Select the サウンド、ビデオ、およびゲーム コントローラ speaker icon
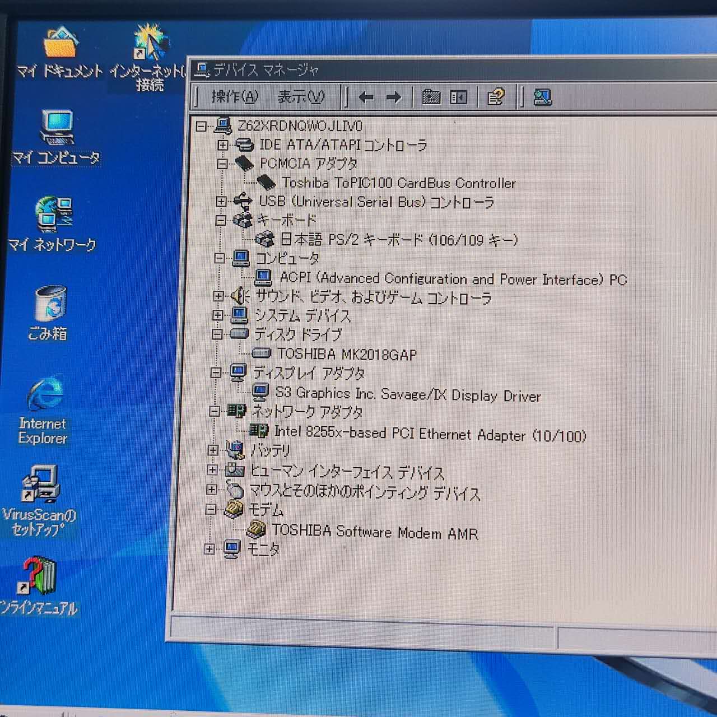The width and height of the screenshot is (717, 717). point(240,295)
